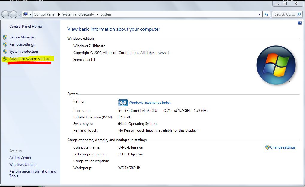This screenshot has width=305, height=187.
Task: Click the 3,8 rating badge
Action: 123,103
